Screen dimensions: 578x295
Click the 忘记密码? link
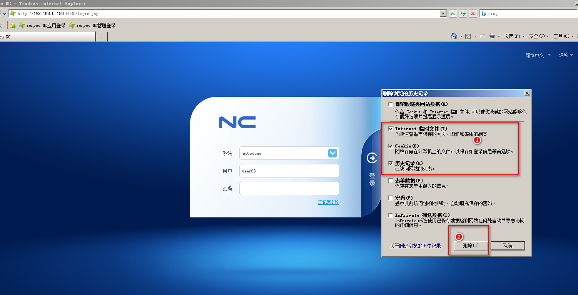(328, 202)
